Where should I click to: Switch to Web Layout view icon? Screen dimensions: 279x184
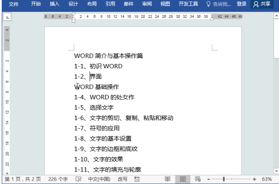[198, 179]
